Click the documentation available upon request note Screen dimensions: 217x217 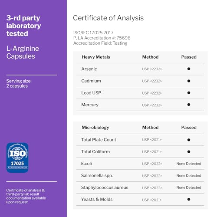point(26,196)
